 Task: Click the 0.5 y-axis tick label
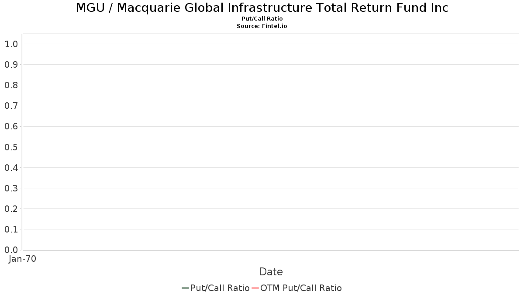(x=11, y=147)
